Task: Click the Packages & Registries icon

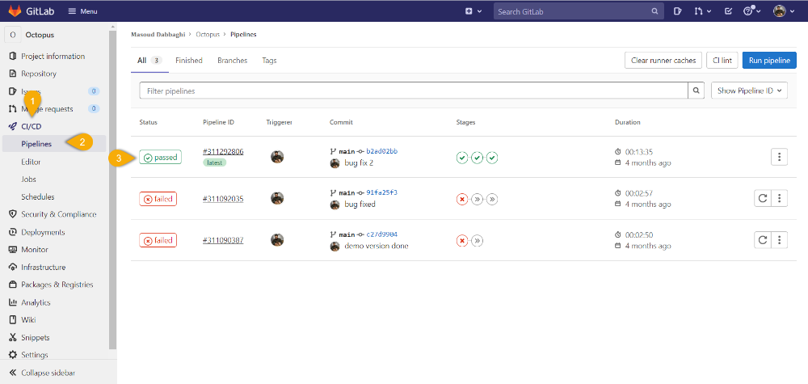Action: [x=13, y=285]
